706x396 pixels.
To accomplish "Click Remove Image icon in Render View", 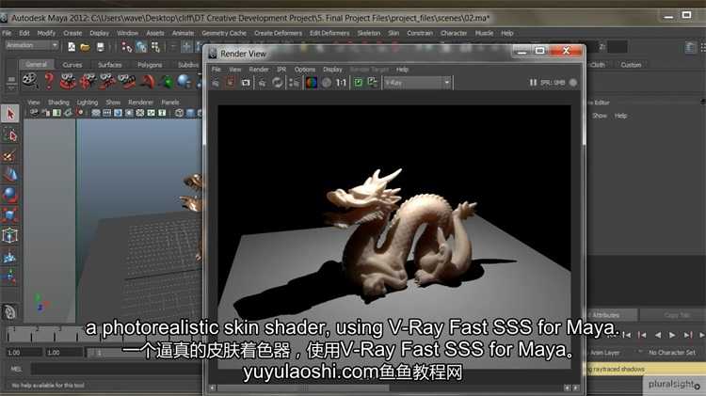I will (373, 83).
